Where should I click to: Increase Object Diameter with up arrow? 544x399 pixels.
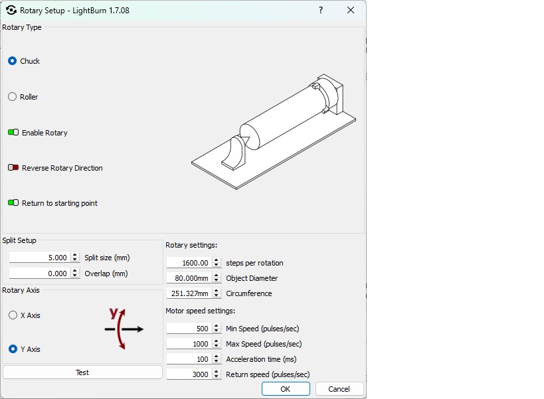click(216, 276)
